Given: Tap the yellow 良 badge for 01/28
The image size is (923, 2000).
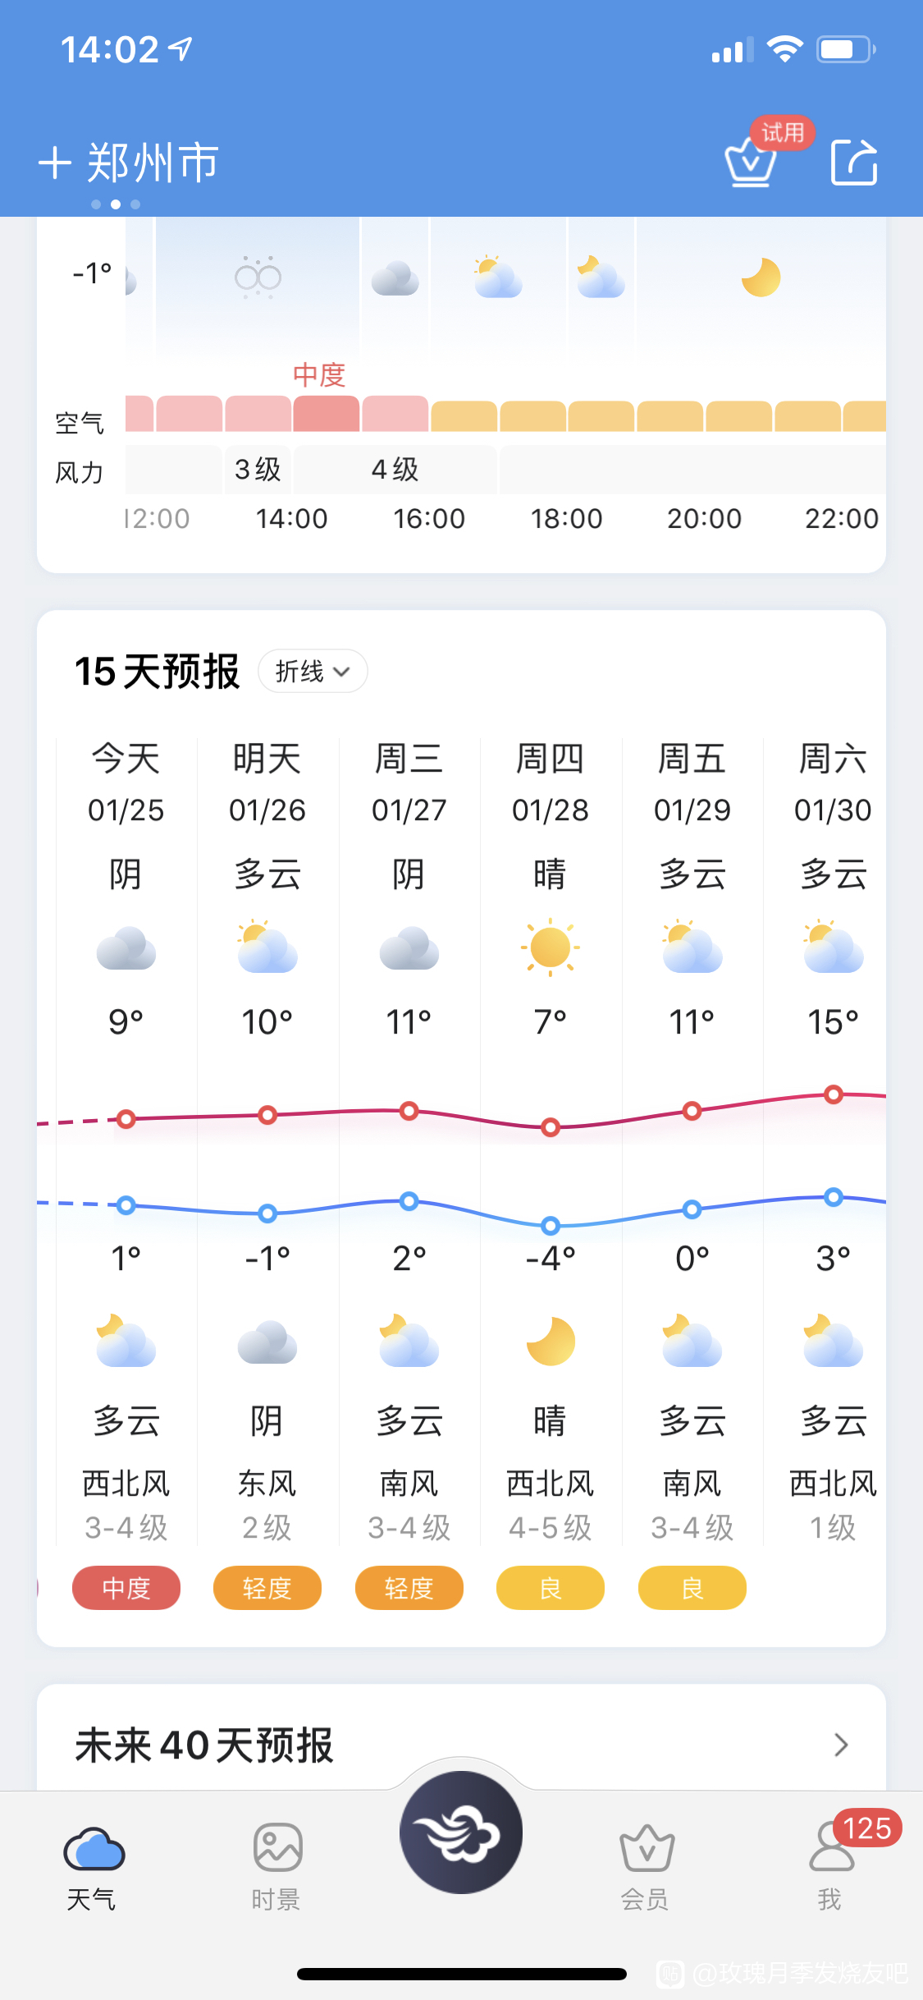Looking at the screenshot, I should coord(551,1588).
